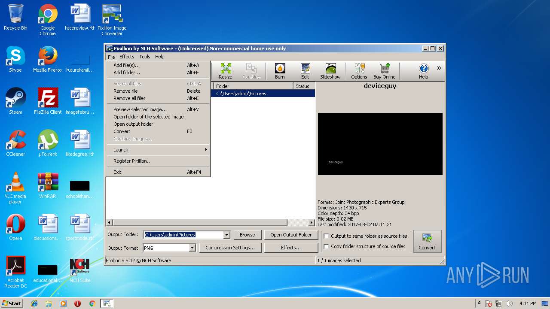The height and width of the screenshot is (309, 550).
Task: Open FileZilla Client desktop shortcut
Action: [x=48, y=102]
